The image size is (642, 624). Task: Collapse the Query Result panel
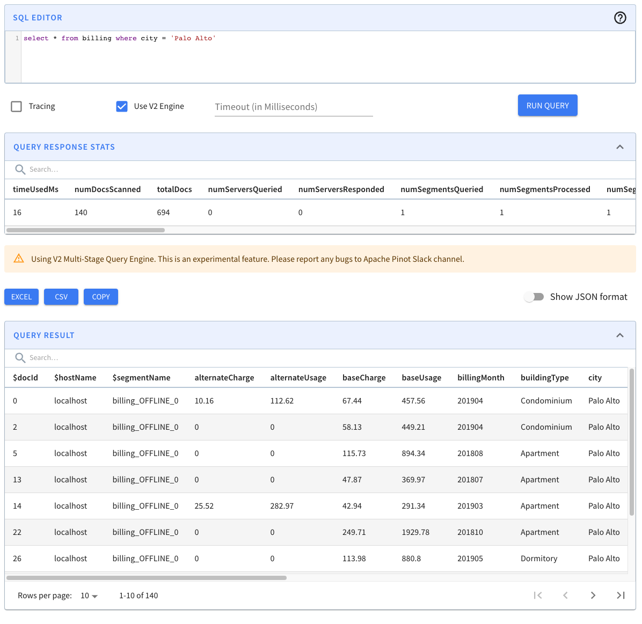point(620,335)
